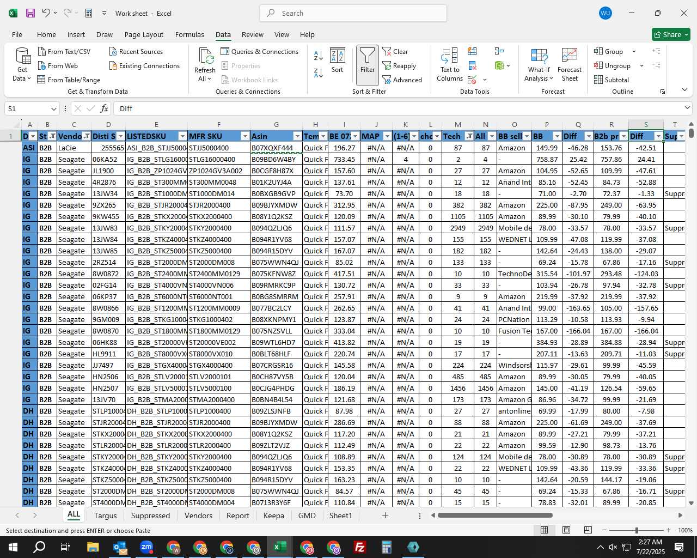The height and width of the screenshot is (558, 697).
Task: Click the horizontal scrollbar thumb
Action: 495,515
